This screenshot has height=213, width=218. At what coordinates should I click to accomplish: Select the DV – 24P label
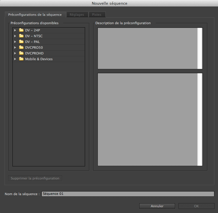coord(32,30)
